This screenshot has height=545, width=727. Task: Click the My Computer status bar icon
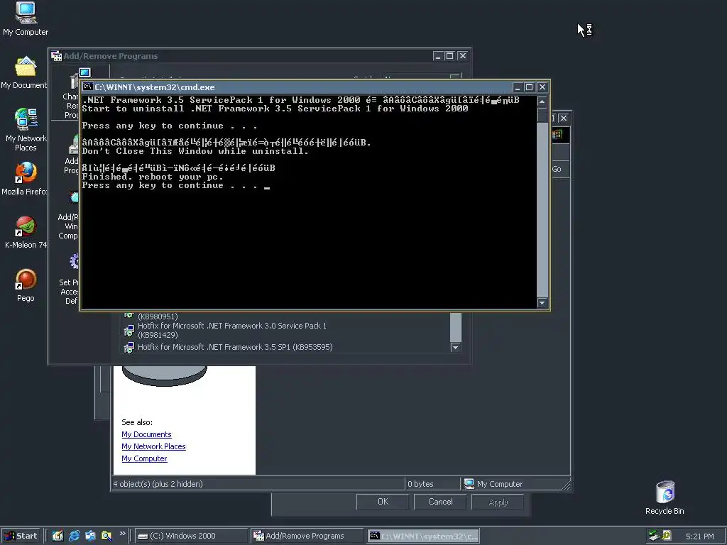469,484
